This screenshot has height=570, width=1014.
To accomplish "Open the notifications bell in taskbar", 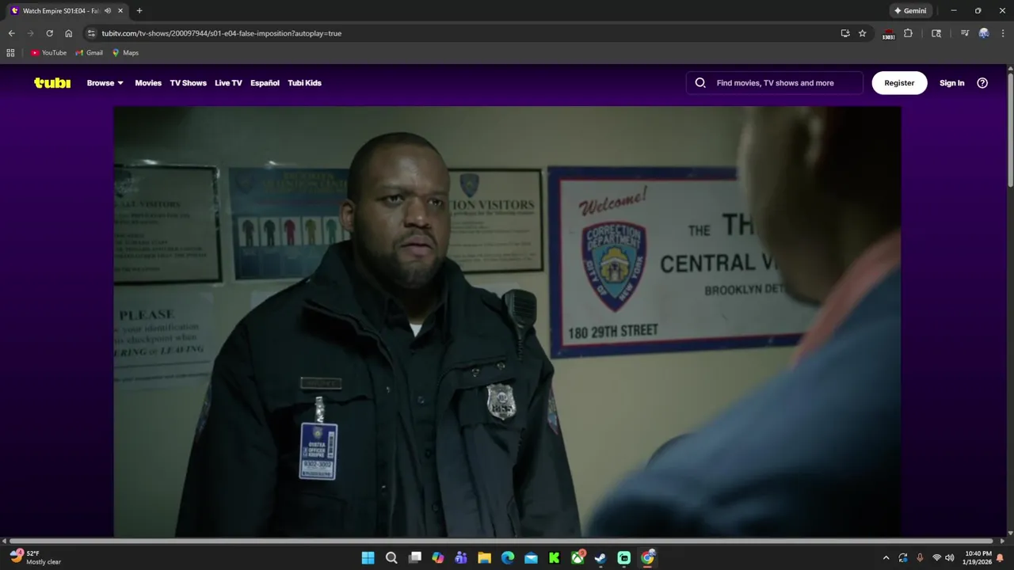I will tap(1000, 558).
